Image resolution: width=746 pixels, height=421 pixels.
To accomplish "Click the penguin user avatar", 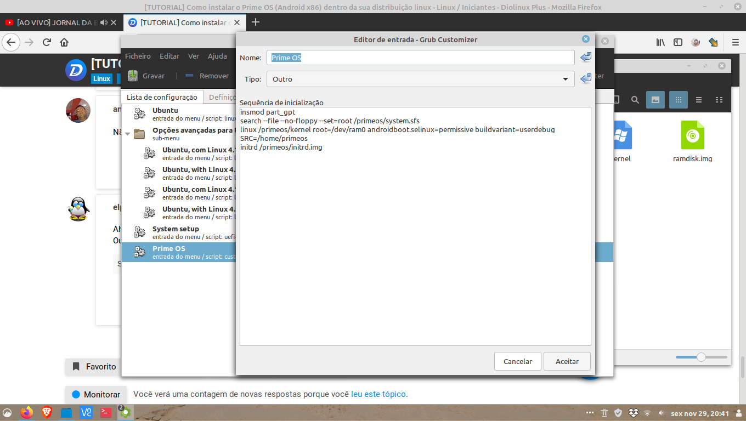I will (78, 209).
